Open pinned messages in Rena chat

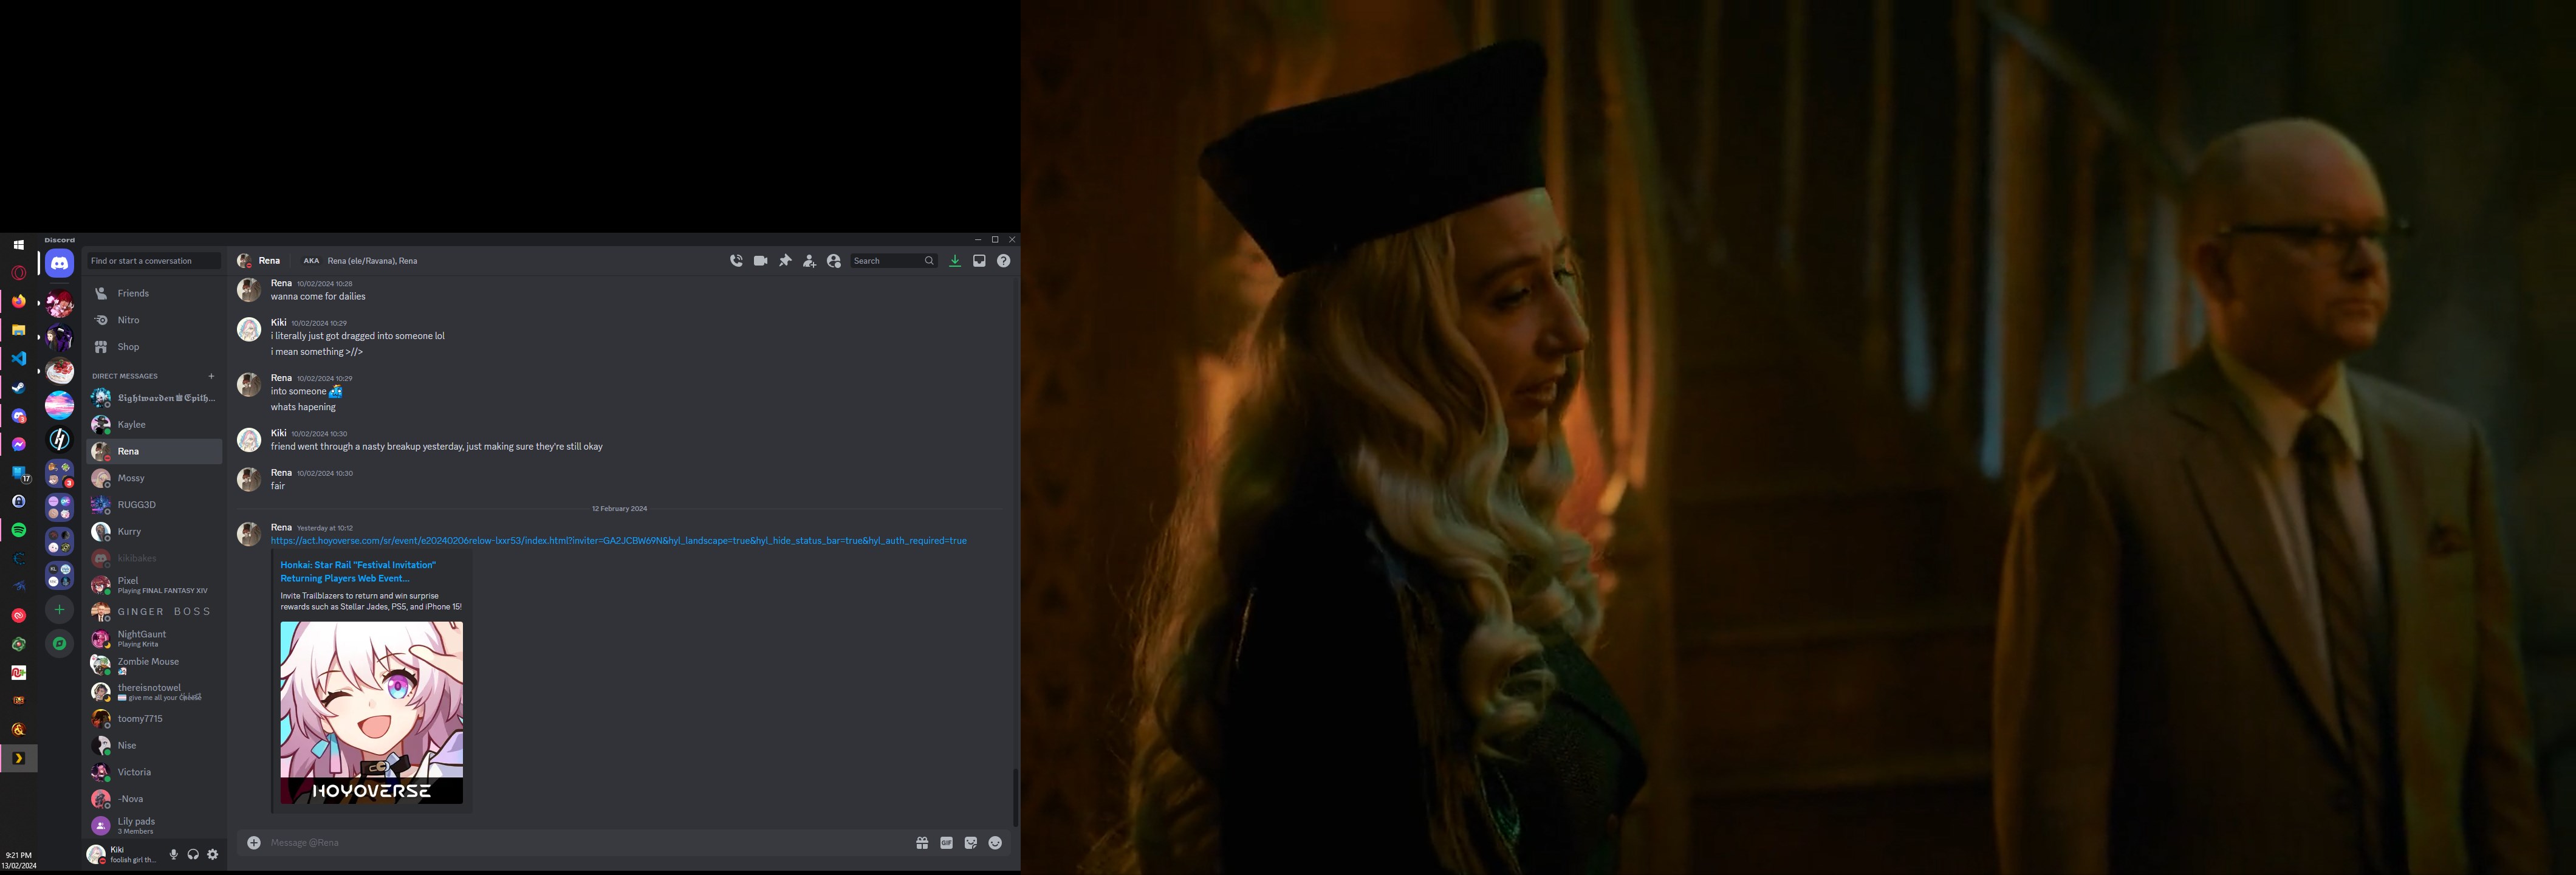click(785, 261)
